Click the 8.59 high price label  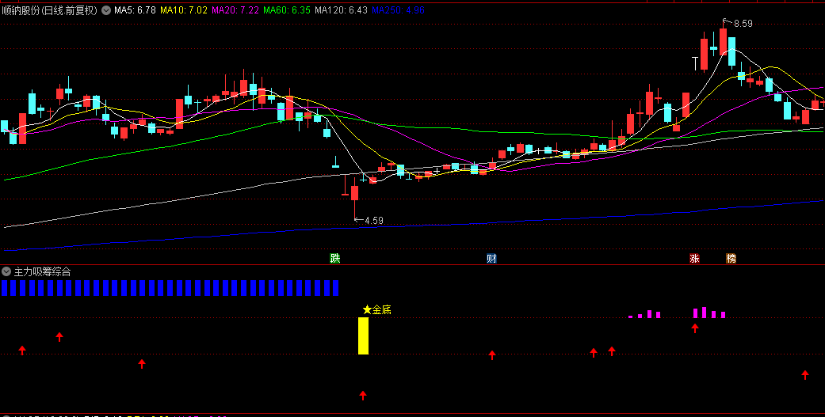pyautogui.click(x=743, y=23)
